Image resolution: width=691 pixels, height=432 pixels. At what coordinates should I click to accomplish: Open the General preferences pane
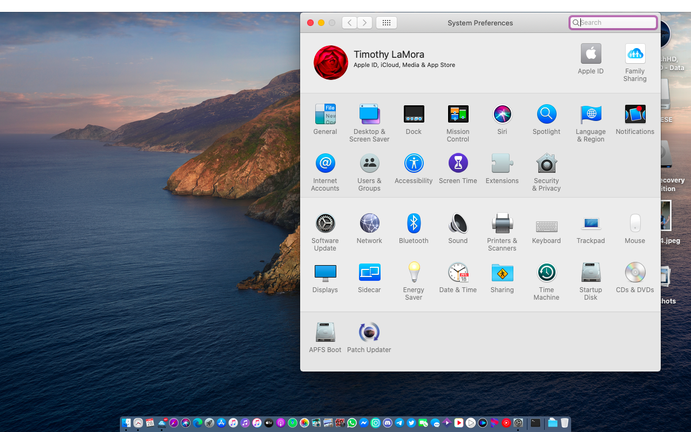coord(325,119)
